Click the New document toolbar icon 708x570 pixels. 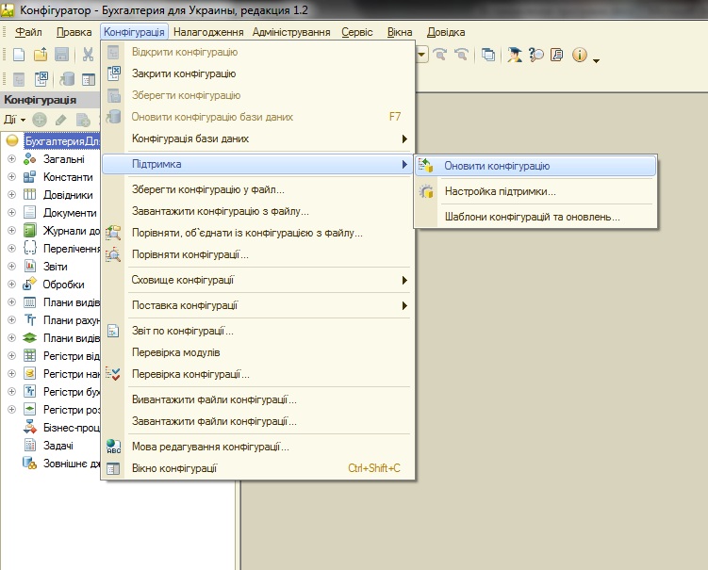click(19, 55)
